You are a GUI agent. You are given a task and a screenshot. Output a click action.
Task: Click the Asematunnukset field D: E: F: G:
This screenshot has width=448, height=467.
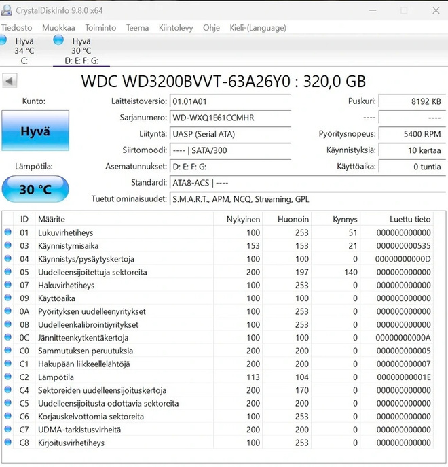tap(230, 167)
